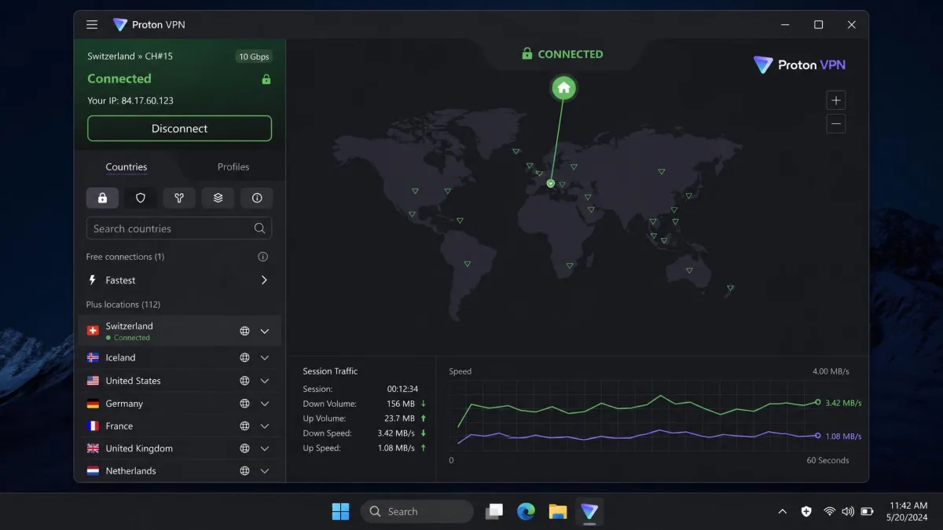Select the Kill Switch filter icon
This screenshot has width=943, height=530.
pos(179,198)
